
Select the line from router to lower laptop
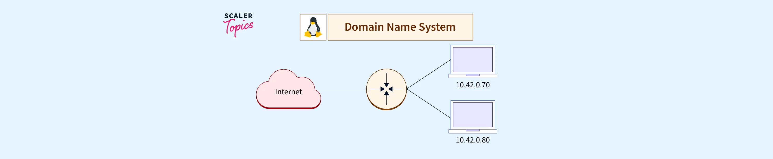click(x=428, y=104)
